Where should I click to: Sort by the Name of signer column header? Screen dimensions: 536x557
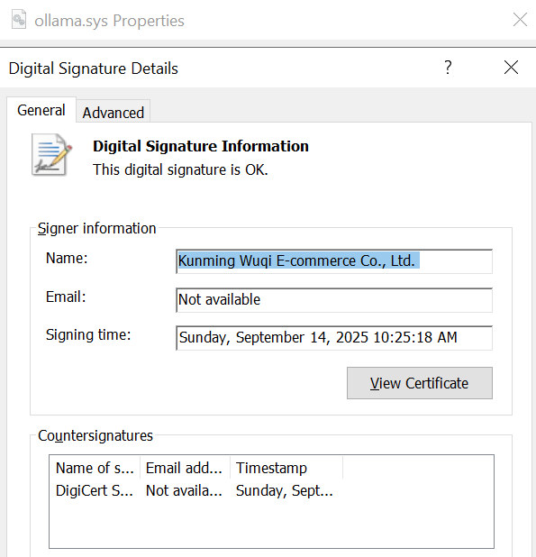(95, 468)
